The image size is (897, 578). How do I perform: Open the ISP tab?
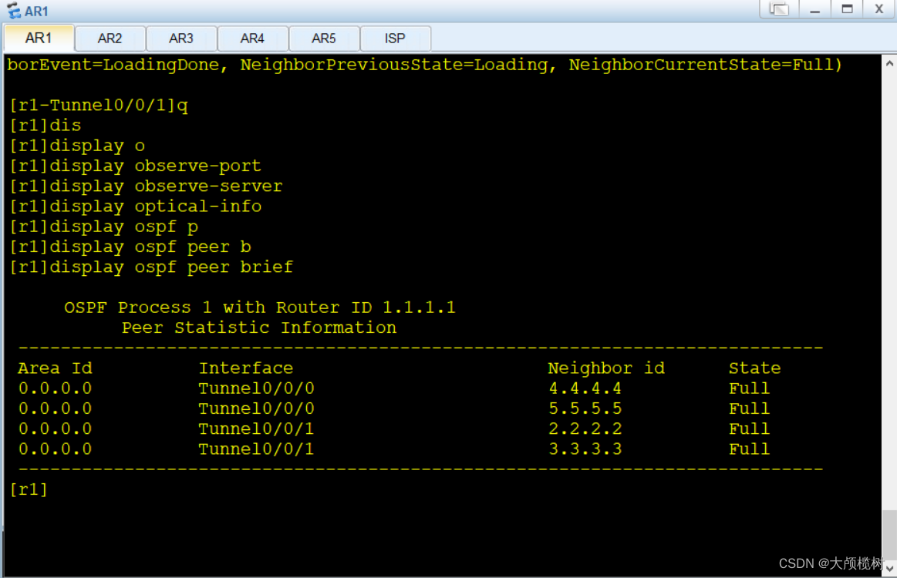[x=395, y=39]
